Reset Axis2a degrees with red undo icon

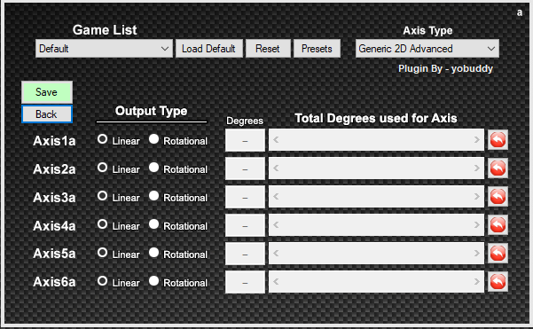pyautogui.click(x=498, y=168)
